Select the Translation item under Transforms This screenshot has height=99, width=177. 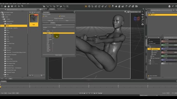click(156, 51)
